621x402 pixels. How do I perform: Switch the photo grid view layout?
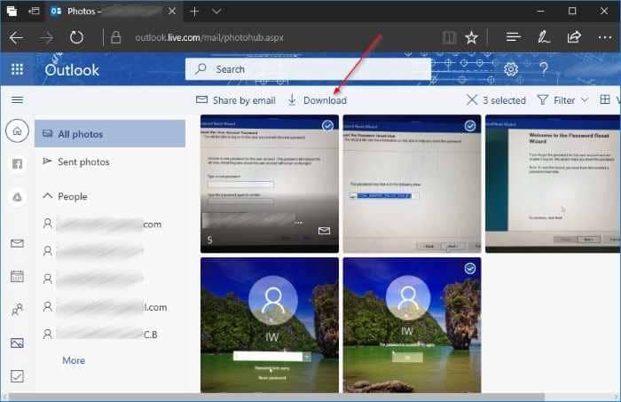(x=605, y=99)
